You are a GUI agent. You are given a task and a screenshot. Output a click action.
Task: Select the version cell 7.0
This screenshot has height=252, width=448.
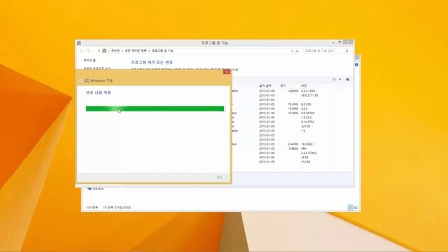[x=303, y=131]
